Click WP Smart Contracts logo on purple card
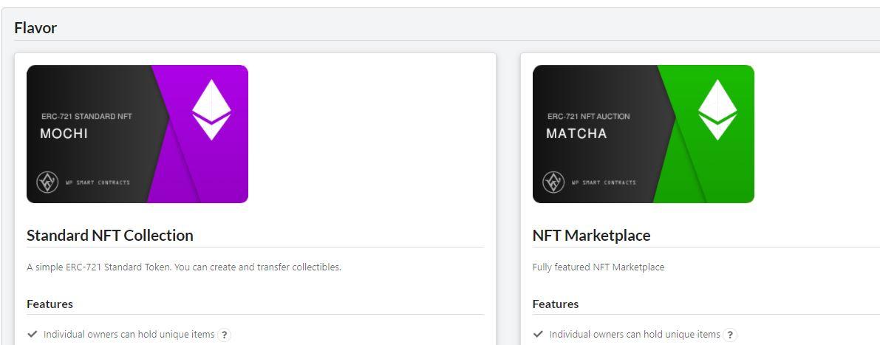Viewport: 880px width, 345px height. click(47, 182)
